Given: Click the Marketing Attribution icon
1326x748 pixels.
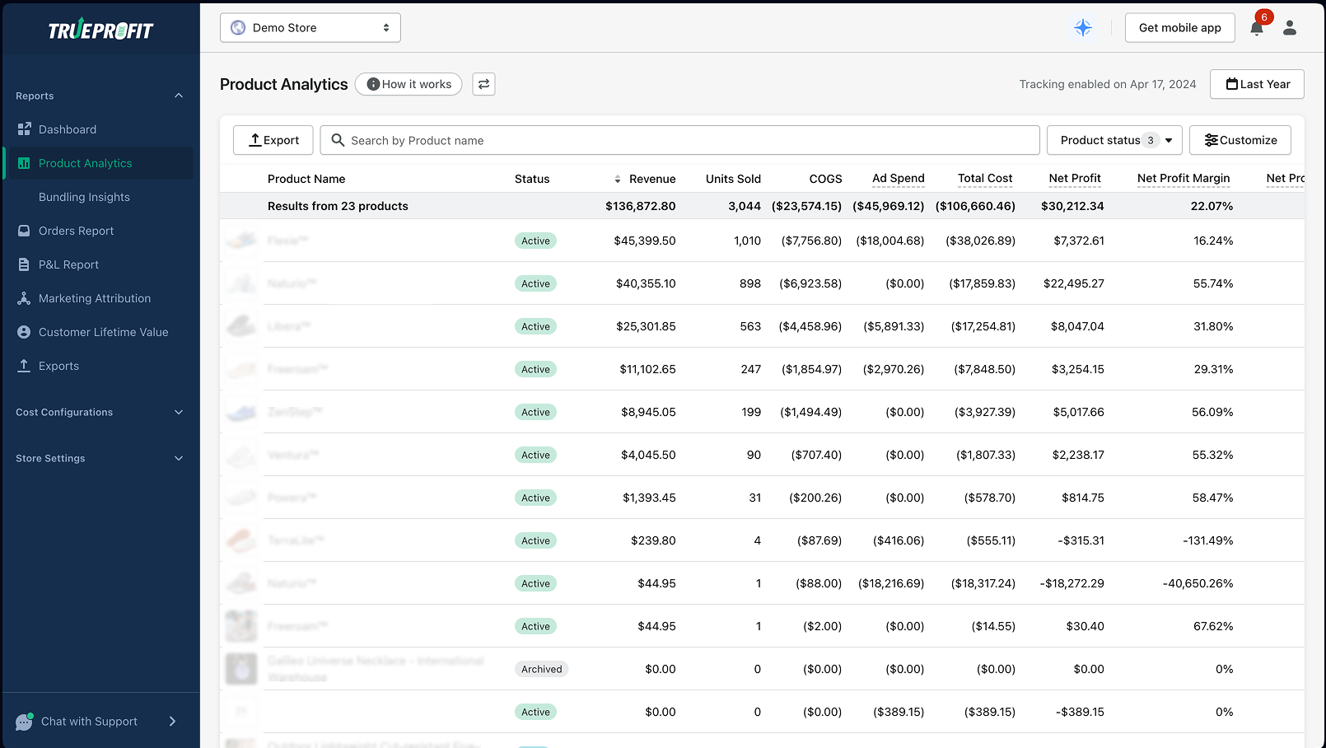Looking at the screenshot, I should [24, 298].
